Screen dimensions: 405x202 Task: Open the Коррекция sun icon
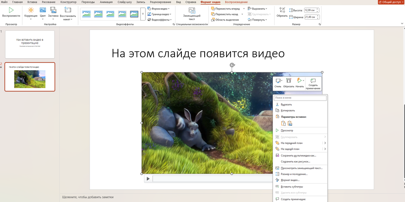pos(31,10)
